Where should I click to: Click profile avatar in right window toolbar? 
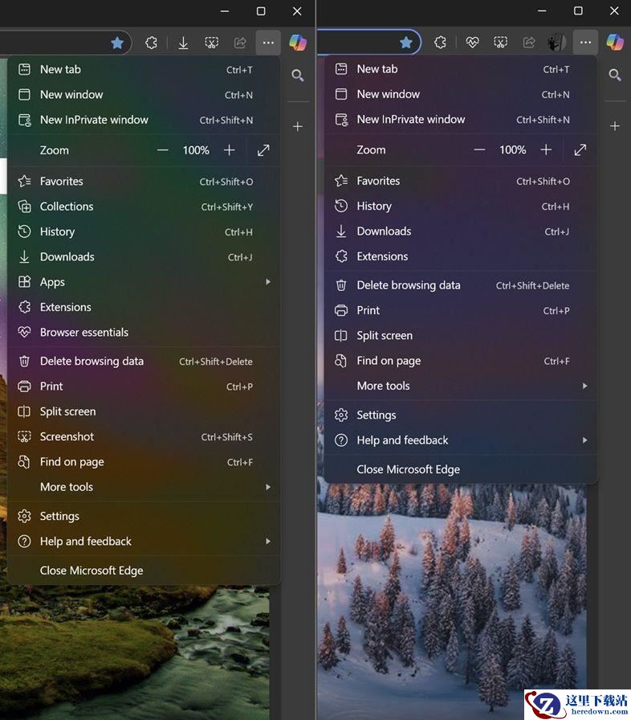point(556,43)
